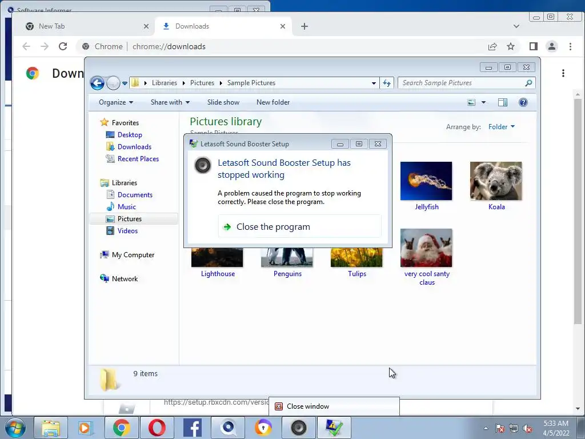The width and height of the screenshot is (585, 439).
Task: Switch to the Downloads tab in Chrome
Action: [223, 26]
